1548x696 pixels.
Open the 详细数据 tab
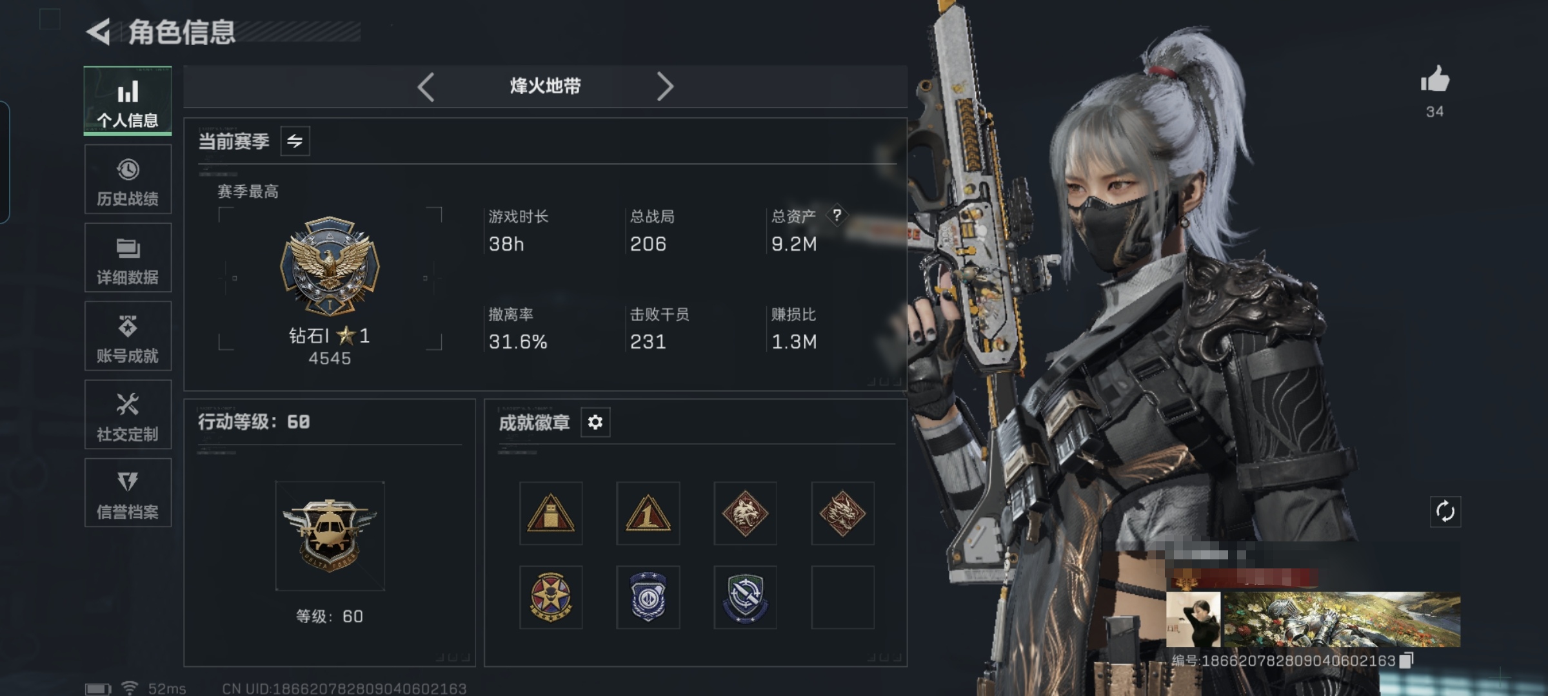click(x=128, y=258)
